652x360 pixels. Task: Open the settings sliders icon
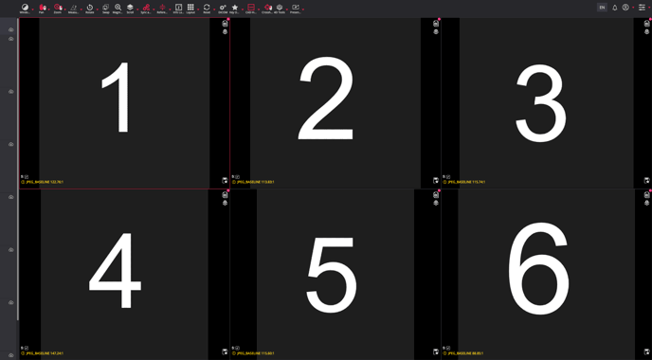coord(642,8)
